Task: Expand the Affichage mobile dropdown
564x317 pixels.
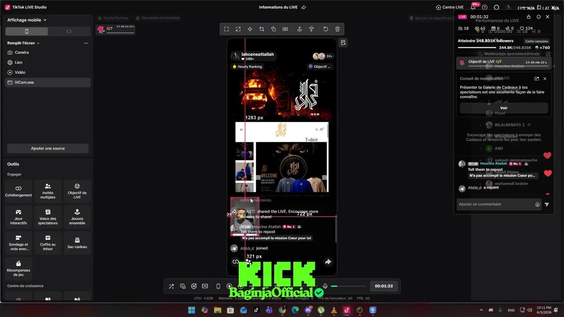Action: (x=27, y=20)
